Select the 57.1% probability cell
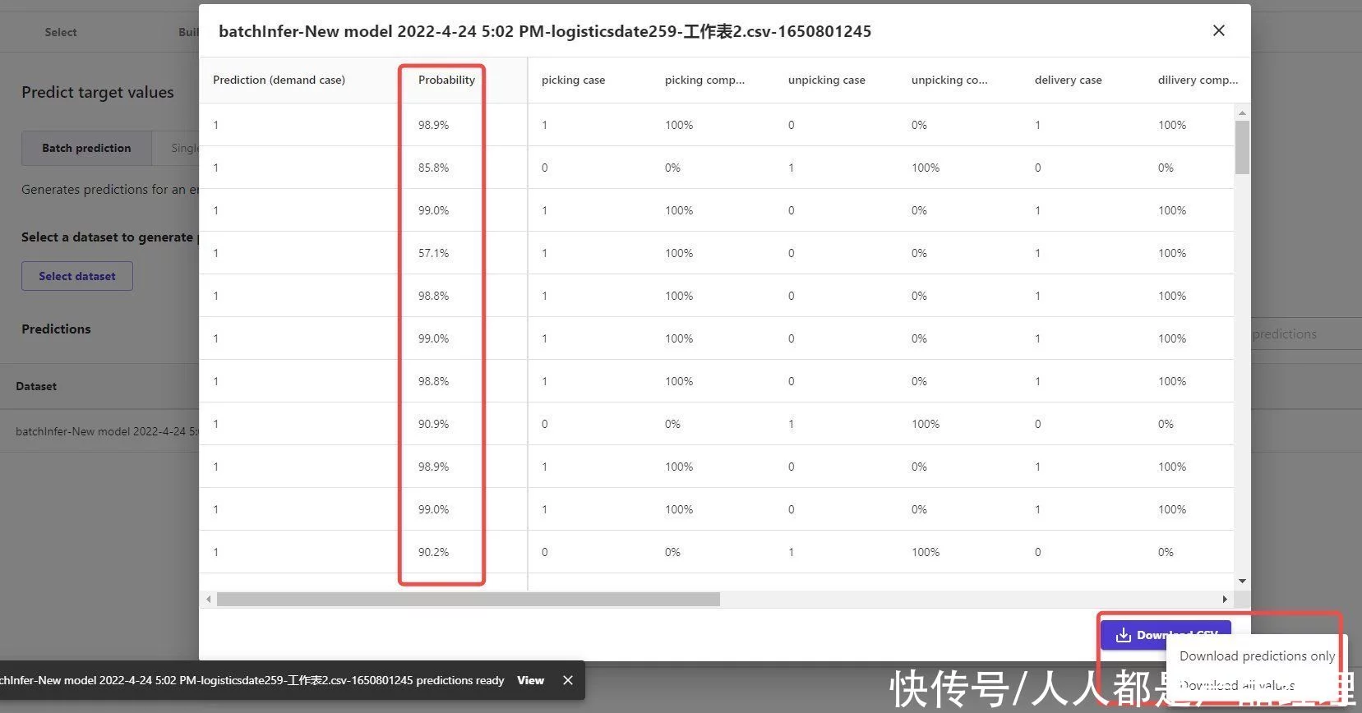 (433, 253)
